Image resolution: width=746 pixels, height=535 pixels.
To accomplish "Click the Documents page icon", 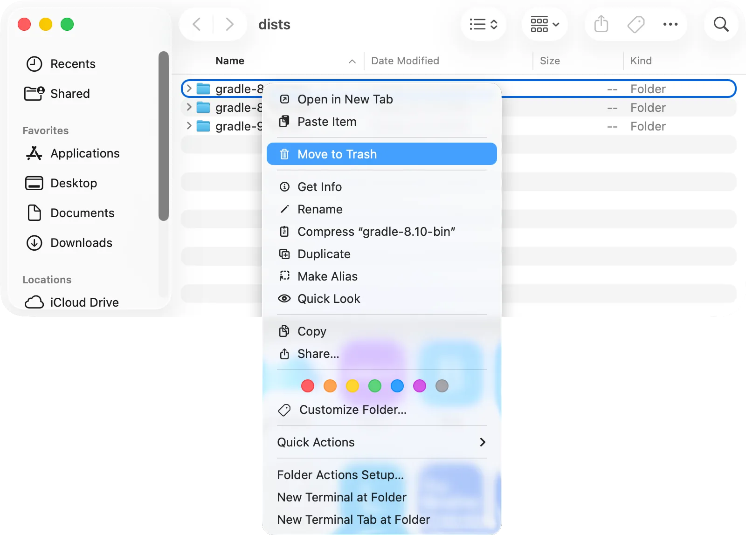I will click(34, 213).
